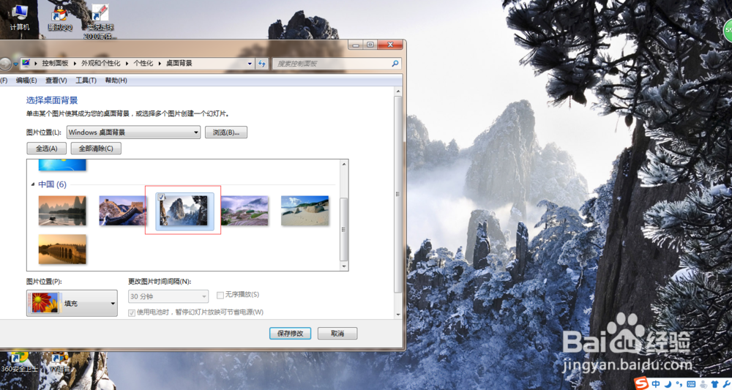Viewport: 732px width, 390px height.
Task: Open the 填充 picture position dropdown
Action: (72, 303)
